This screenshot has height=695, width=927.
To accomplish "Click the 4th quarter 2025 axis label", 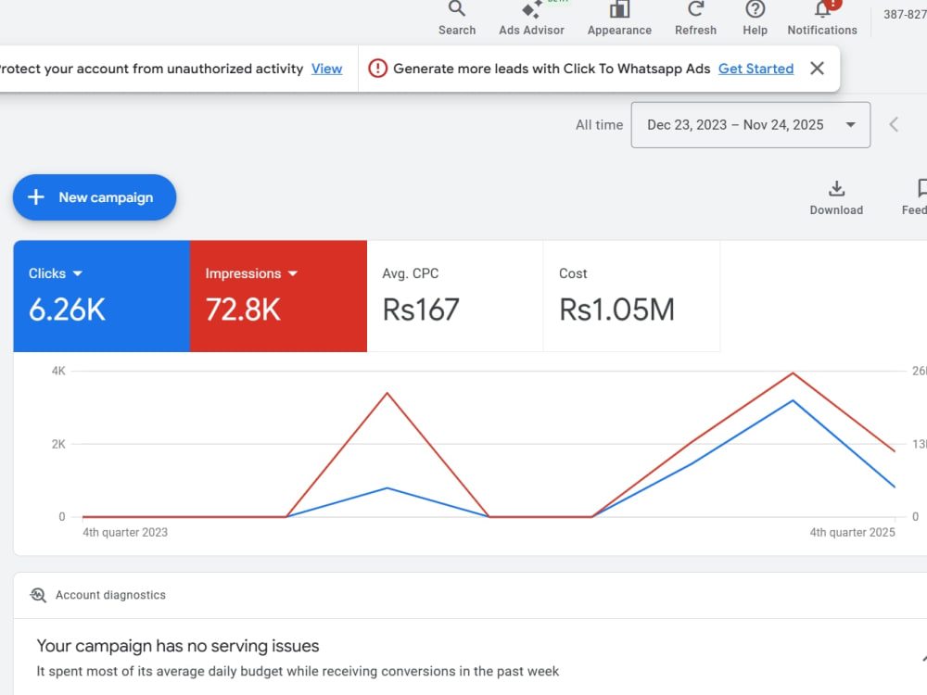I will click(x=852, y=532).
